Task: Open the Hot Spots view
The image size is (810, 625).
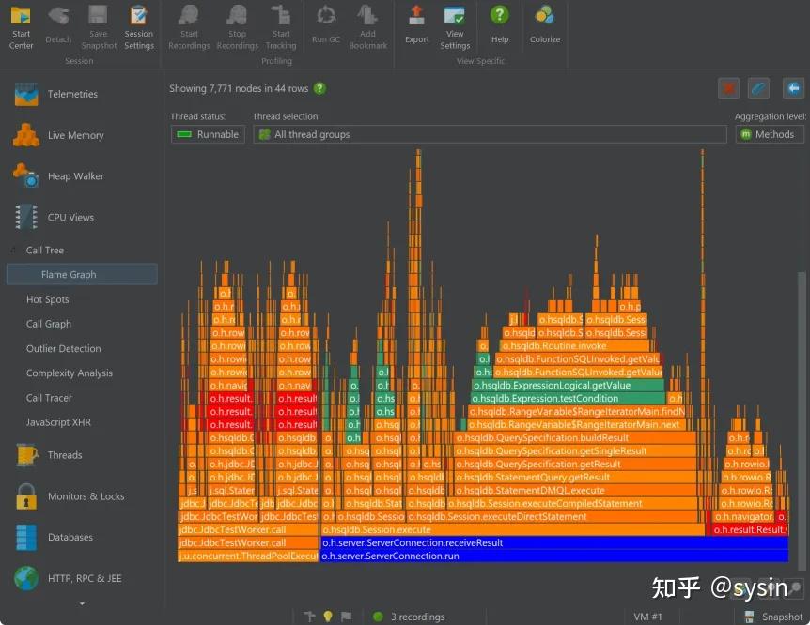Action: coord(48,299)
